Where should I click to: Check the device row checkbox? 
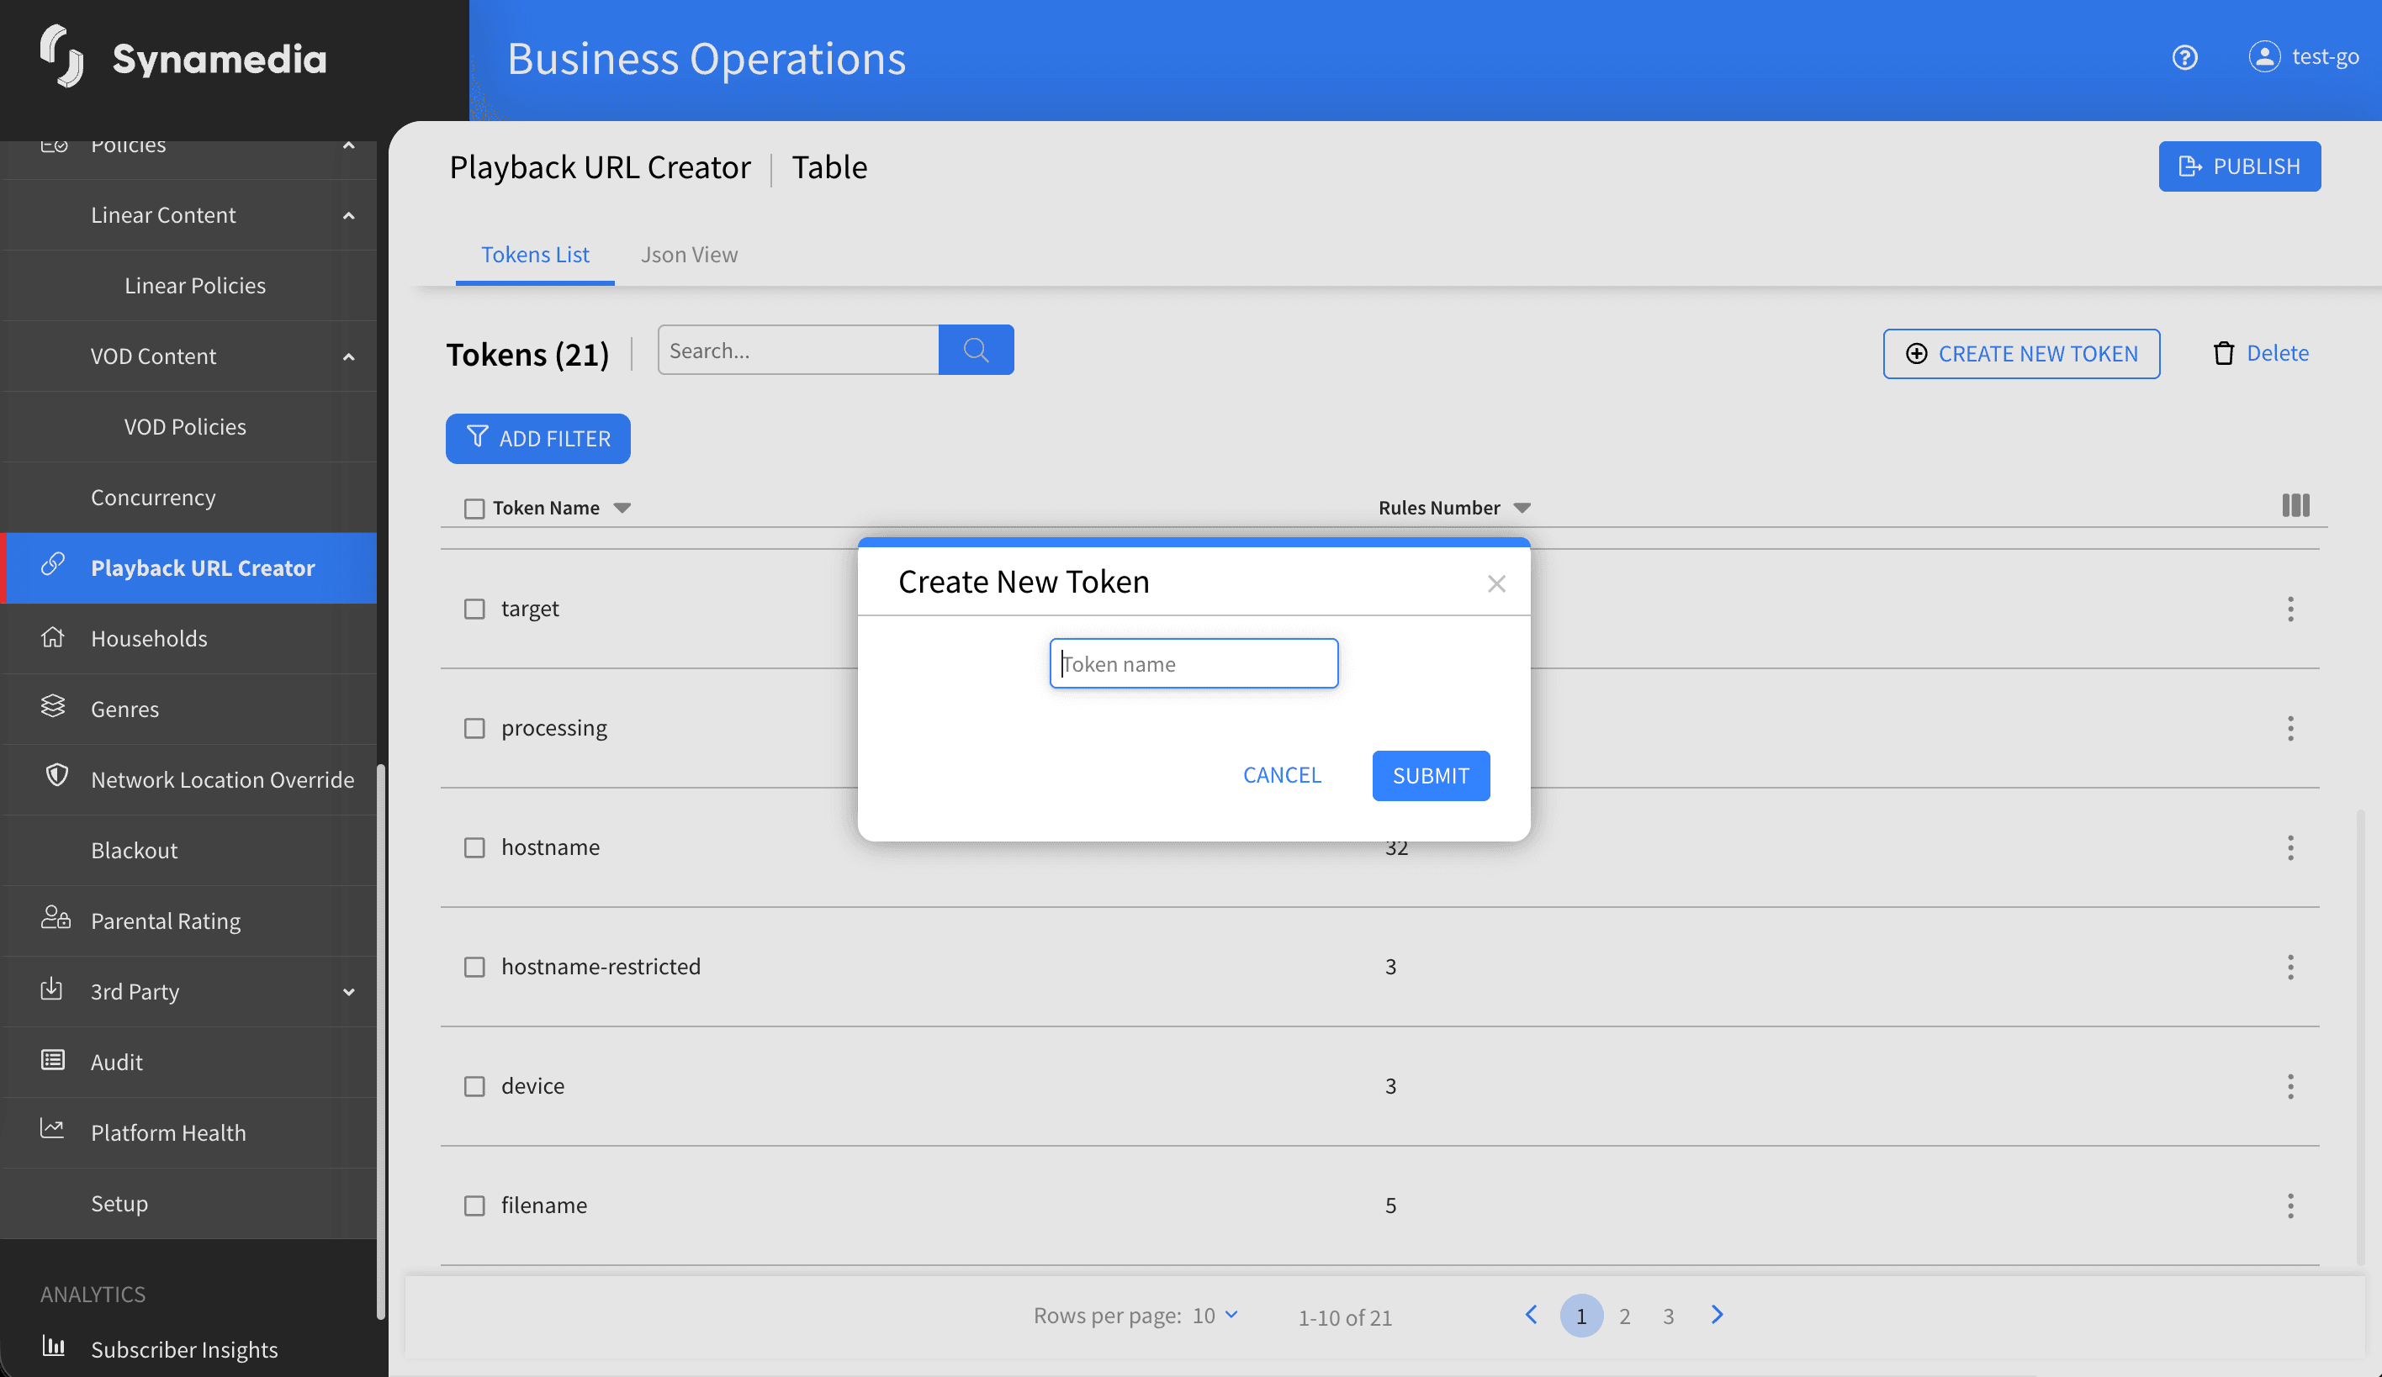click(x=474, y=1086)
